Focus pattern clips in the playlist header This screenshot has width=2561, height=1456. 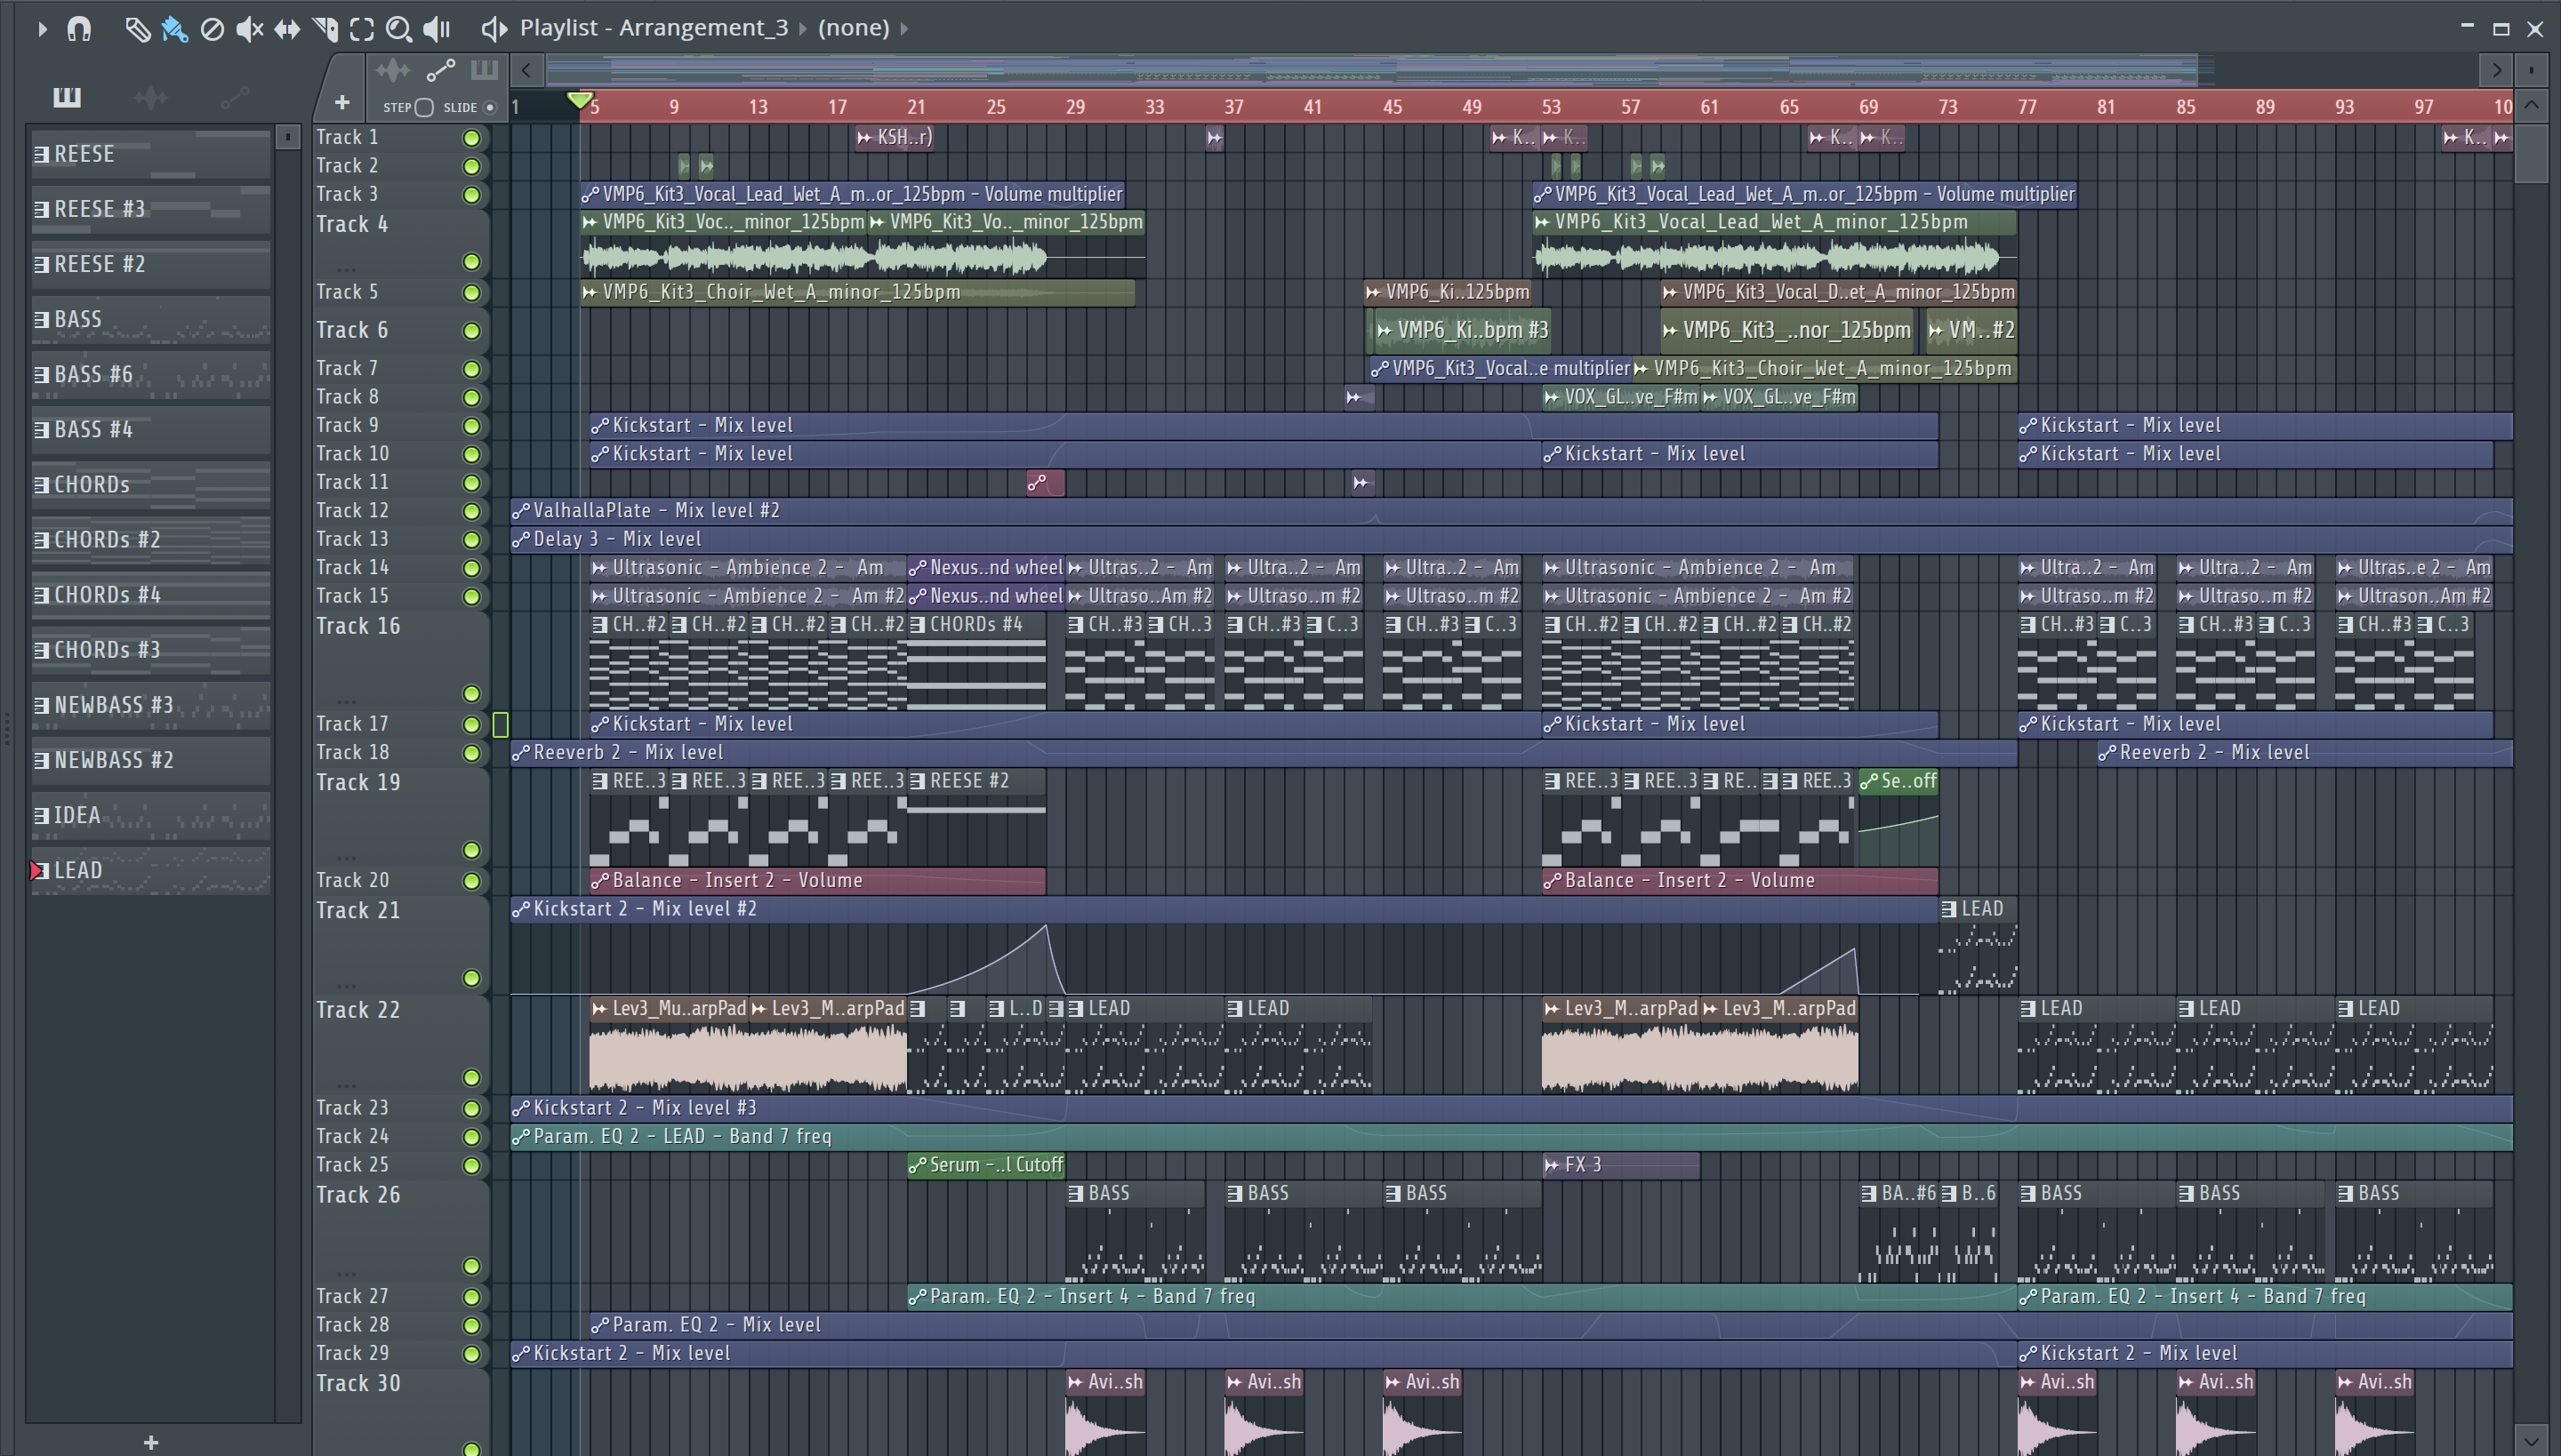point(484,70)
